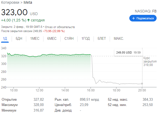Click the NASDAQ: FB ticker label
Viewport: 159px width, 115px height.
(x=146, y=11)
